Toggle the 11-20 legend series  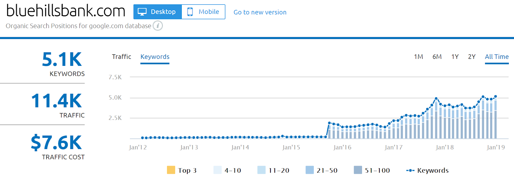273,170
